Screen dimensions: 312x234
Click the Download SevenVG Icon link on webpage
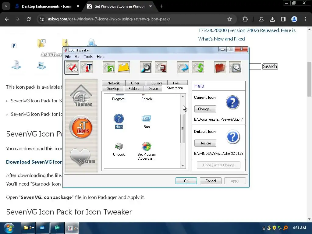34,162
